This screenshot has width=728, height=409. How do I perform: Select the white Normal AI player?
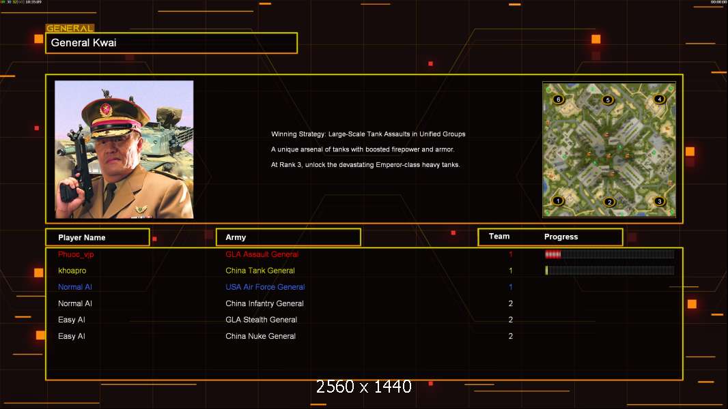pos(74,303)
